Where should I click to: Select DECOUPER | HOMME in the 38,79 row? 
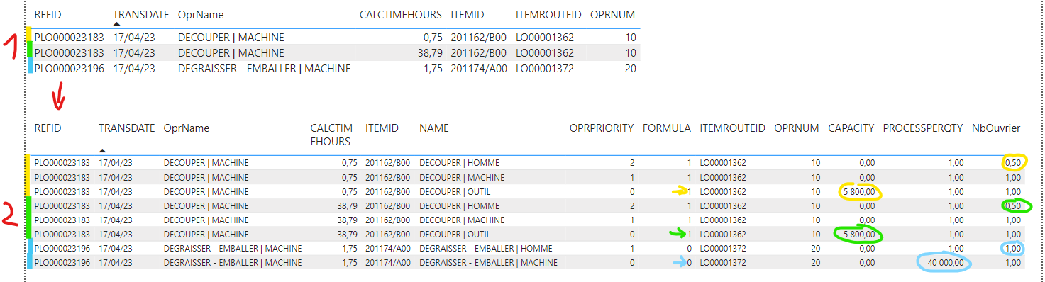point(459,205)
